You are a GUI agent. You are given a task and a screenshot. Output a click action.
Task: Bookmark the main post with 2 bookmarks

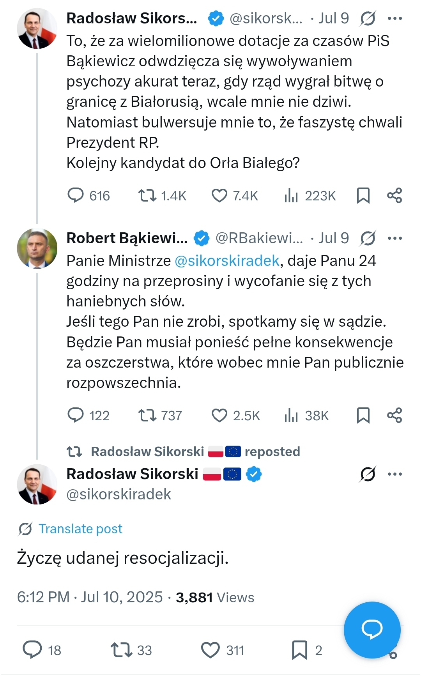(299, 650)
